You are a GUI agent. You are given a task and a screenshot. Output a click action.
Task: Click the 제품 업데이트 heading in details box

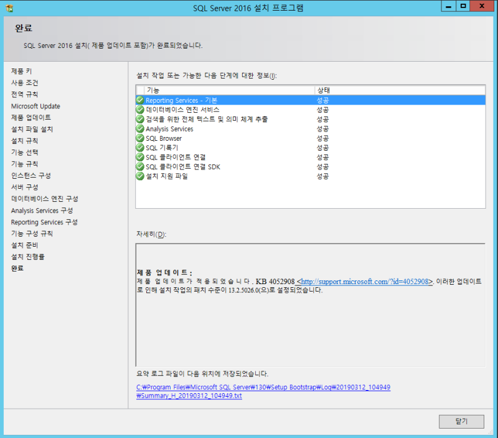(x=164, y=273)
